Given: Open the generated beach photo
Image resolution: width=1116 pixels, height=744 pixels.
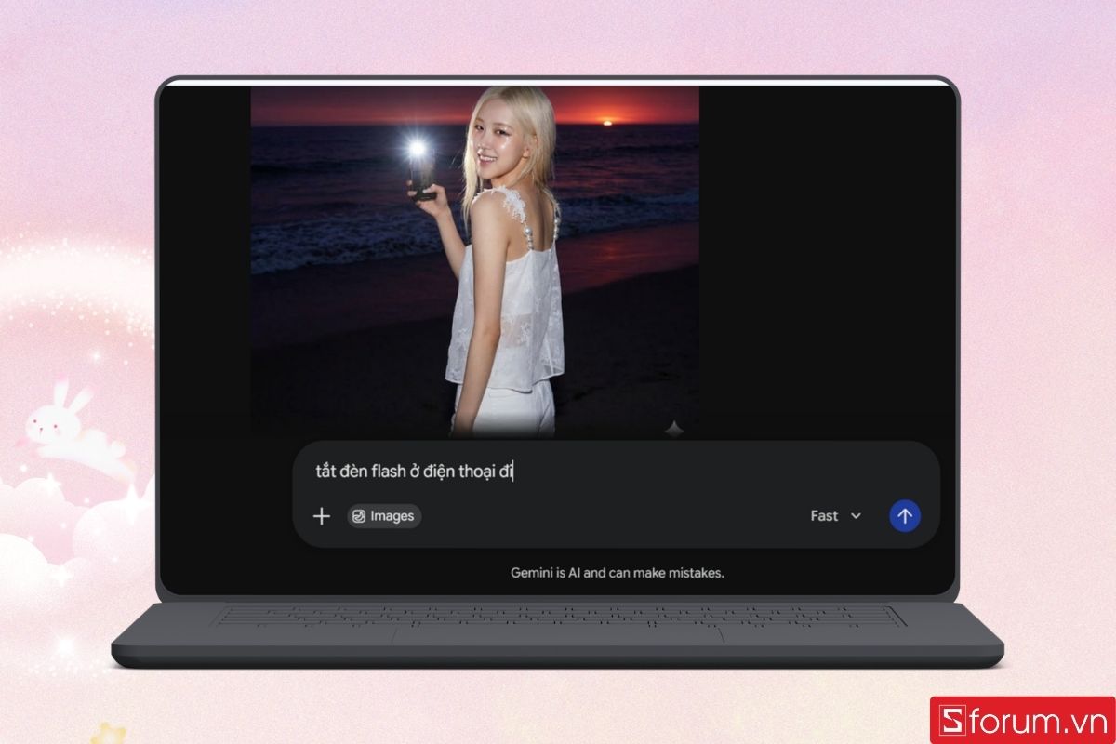Looking at the screenshot, I should point(475,261).
